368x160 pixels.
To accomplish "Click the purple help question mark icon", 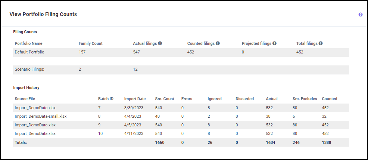I will pos(361,15).
